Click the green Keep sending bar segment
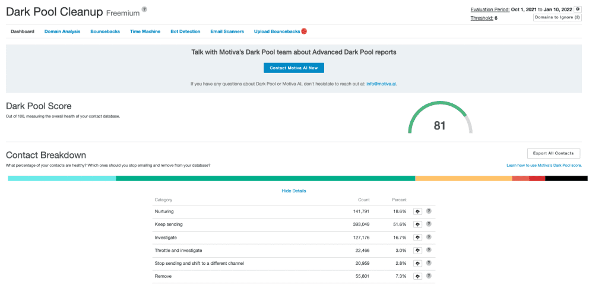 [x=265, y=178]
